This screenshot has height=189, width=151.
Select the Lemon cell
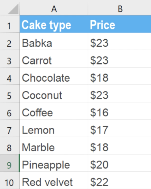tap(54, 128)
